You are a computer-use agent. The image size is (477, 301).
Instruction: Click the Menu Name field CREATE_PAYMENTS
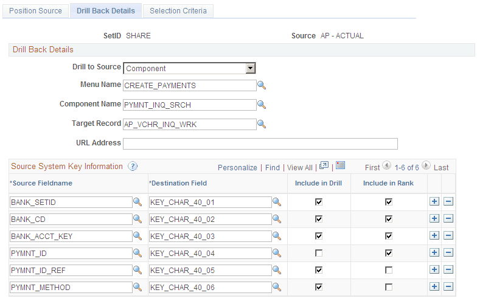[x=190, y=85]
